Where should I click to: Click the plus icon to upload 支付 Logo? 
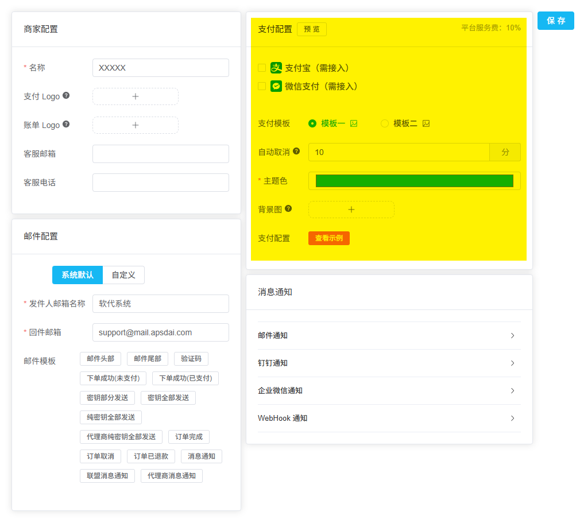(x=136, y=96)
